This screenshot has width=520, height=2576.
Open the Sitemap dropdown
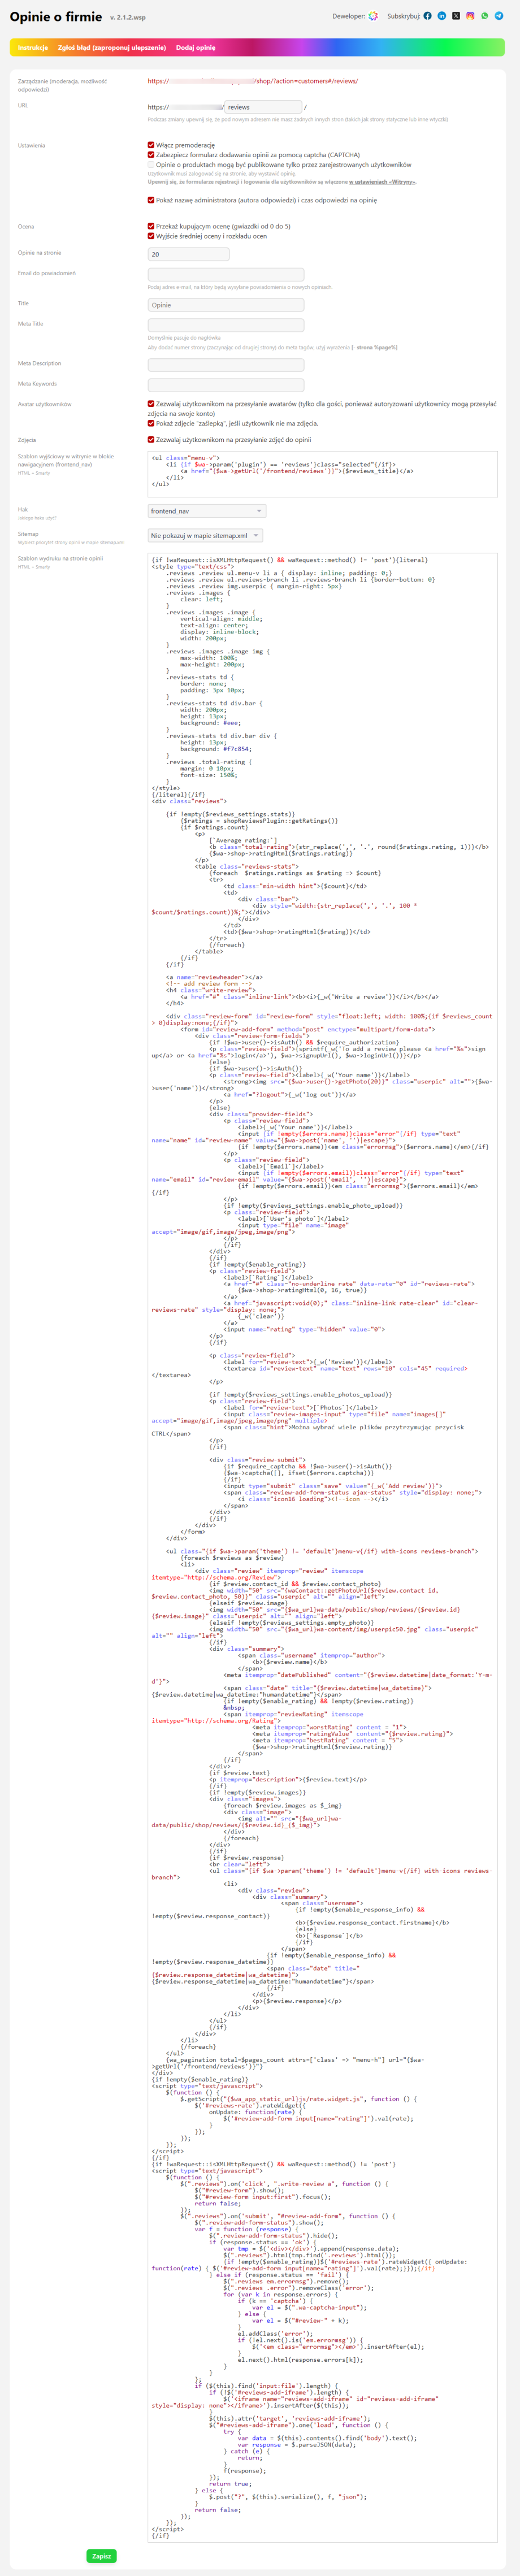tap(206, 536)
